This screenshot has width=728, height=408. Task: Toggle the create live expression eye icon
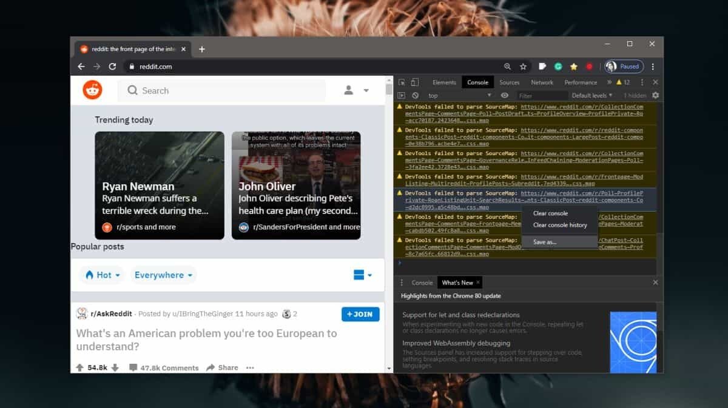(x=505, y=95)
